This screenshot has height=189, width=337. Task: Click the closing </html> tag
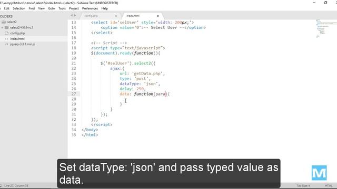90,135
